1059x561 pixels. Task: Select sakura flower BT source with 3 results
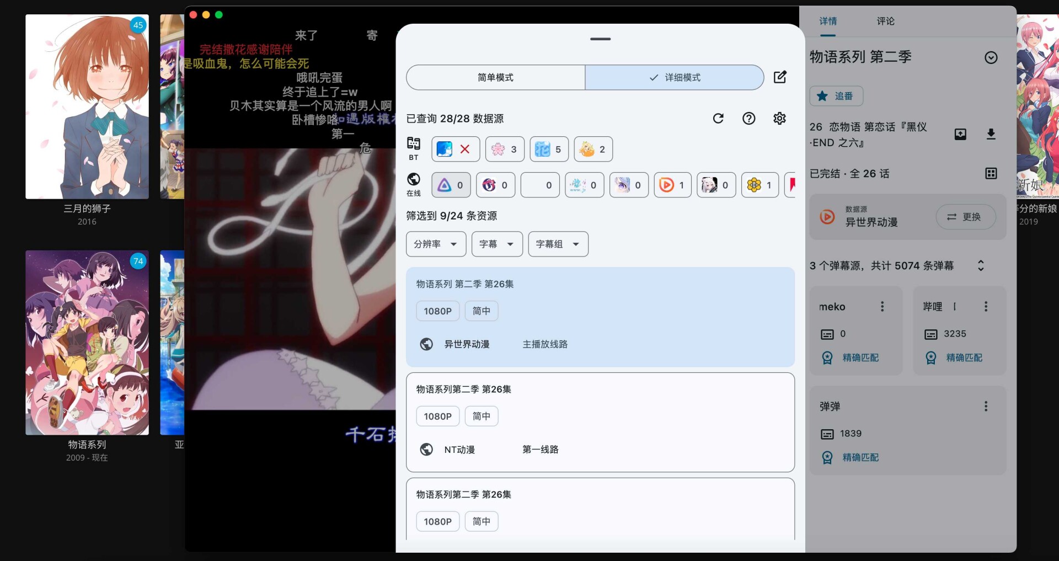pos(505,149)
